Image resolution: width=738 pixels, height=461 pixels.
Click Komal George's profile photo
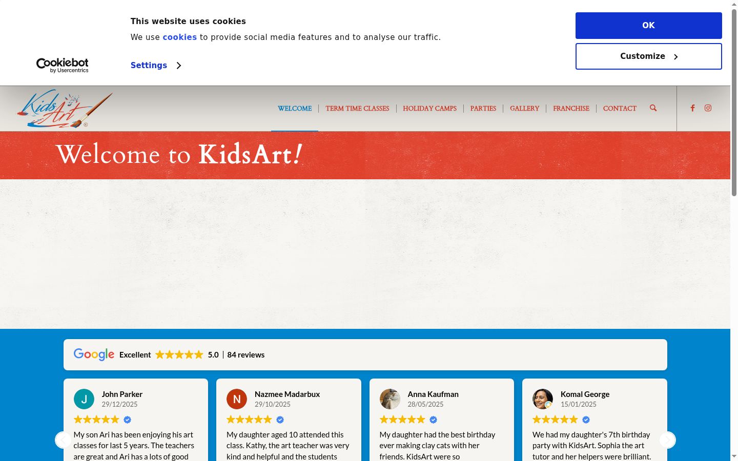tap(543, 399)
